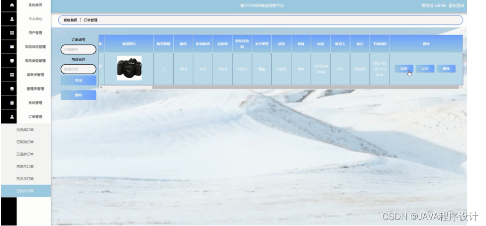Click the page title 基于SSM的商品销售平台
Image resolution: width=486 pixels, height=226 pixels.
262,5
